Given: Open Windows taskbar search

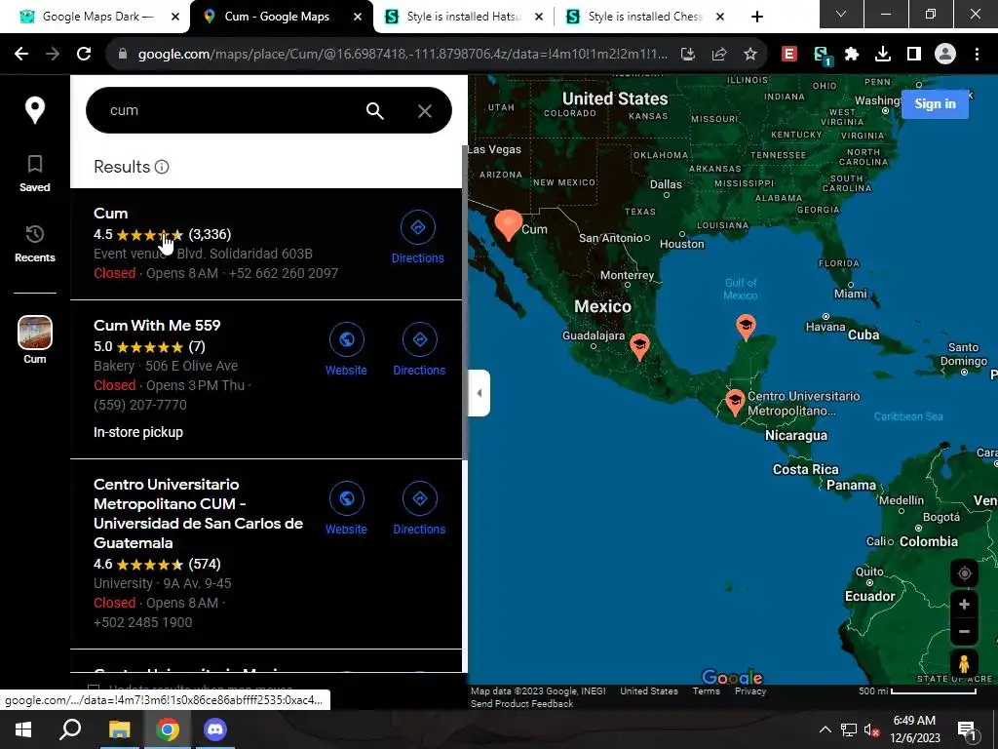Looking at the screenshot, I should click(70, 729).
